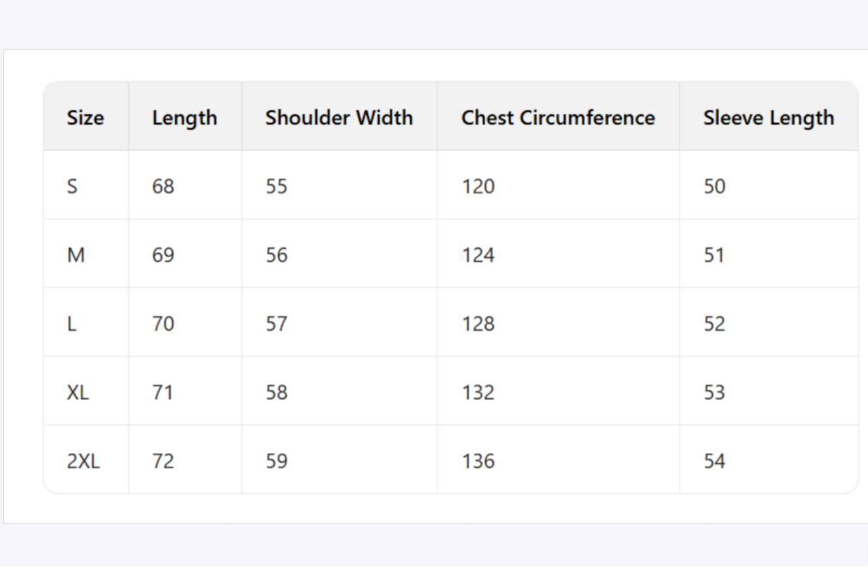
Task: Click length value 68
Action: tap(163, 187)
